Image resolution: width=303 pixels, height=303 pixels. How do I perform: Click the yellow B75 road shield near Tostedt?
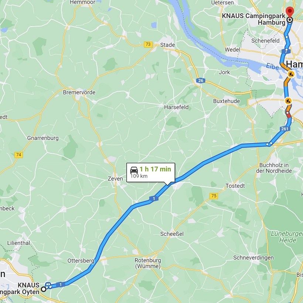click(214, 196)
